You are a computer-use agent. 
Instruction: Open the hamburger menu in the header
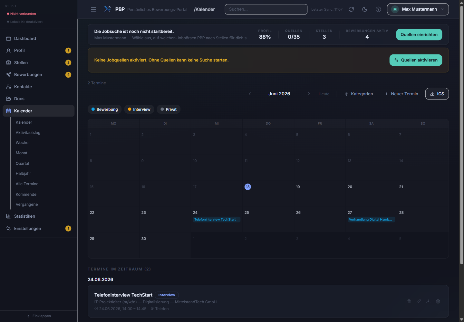[93, 9]
